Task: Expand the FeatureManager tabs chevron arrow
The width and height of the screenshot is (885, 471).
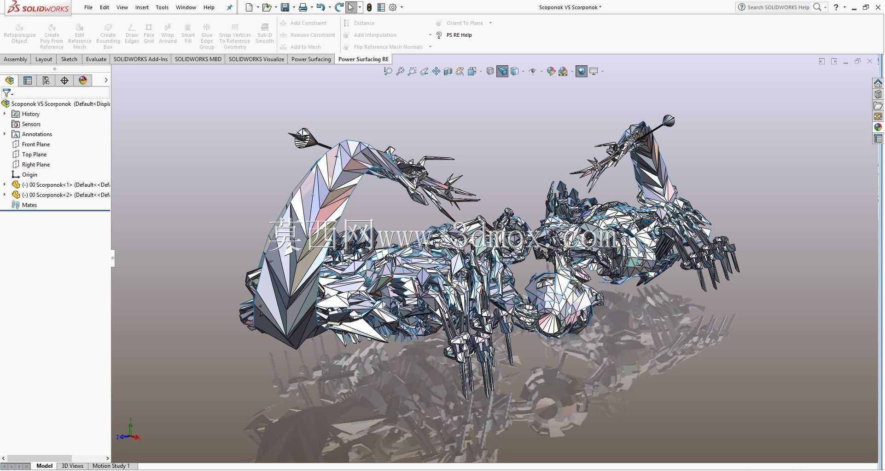Action: coord(106,80)
